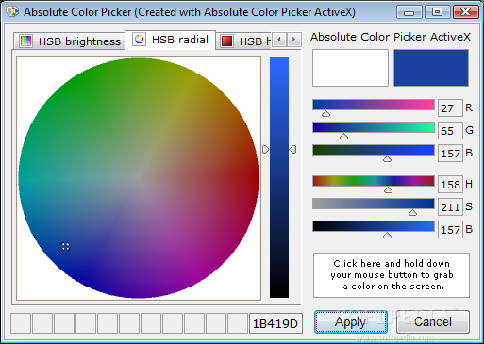Click the right arrow handle of brightness bar
Viewport: 484px width, 344px height.
click(292, 149)
